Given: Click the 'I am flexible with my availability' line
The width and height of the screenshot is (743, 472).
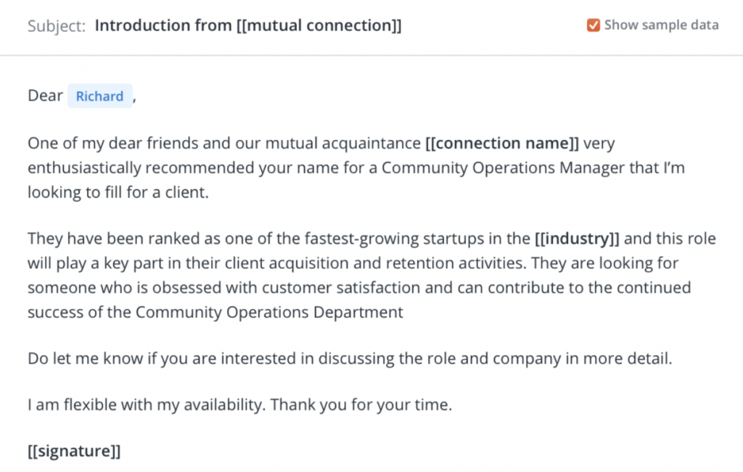Looking at the screenshot, I should 148,405.
